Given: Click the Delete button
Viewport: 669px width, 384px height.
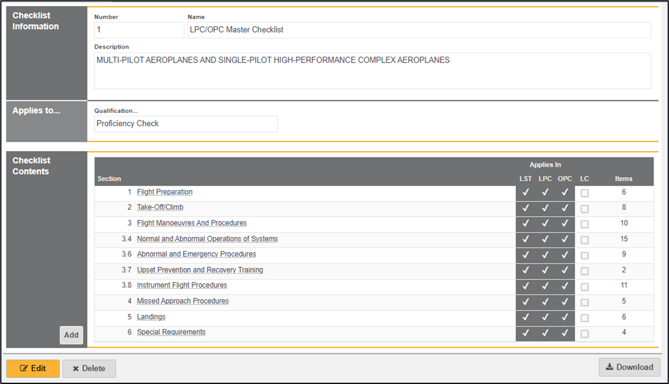Looking at the screenshot, I should point(89,368).
